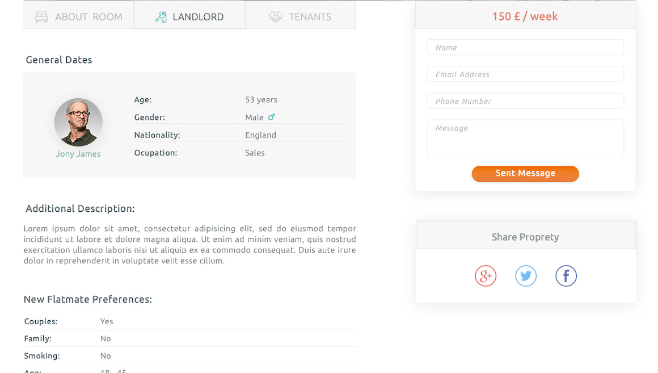Click the 150 £ / week price header
This screenshot has height=373, width=658.
(x=525, y=16)
